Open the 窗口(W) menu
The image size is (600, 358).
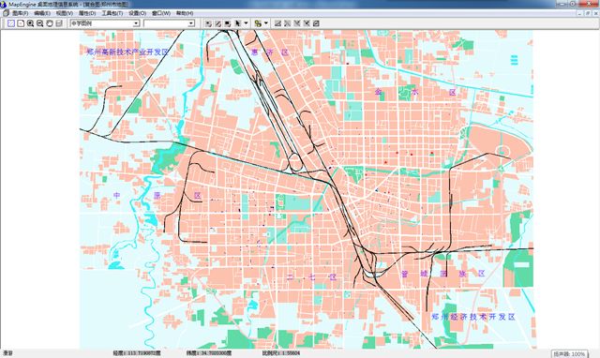[161, 13]
